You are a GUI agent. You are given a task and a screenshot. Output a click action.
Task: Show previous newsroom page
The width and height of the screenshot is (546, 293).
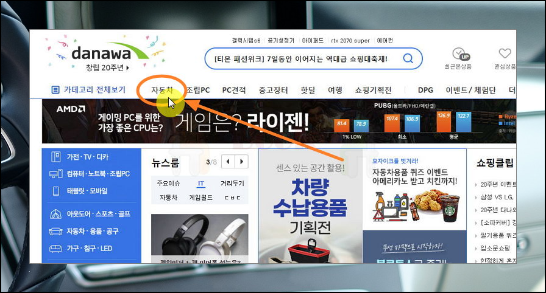pos(228,162)
